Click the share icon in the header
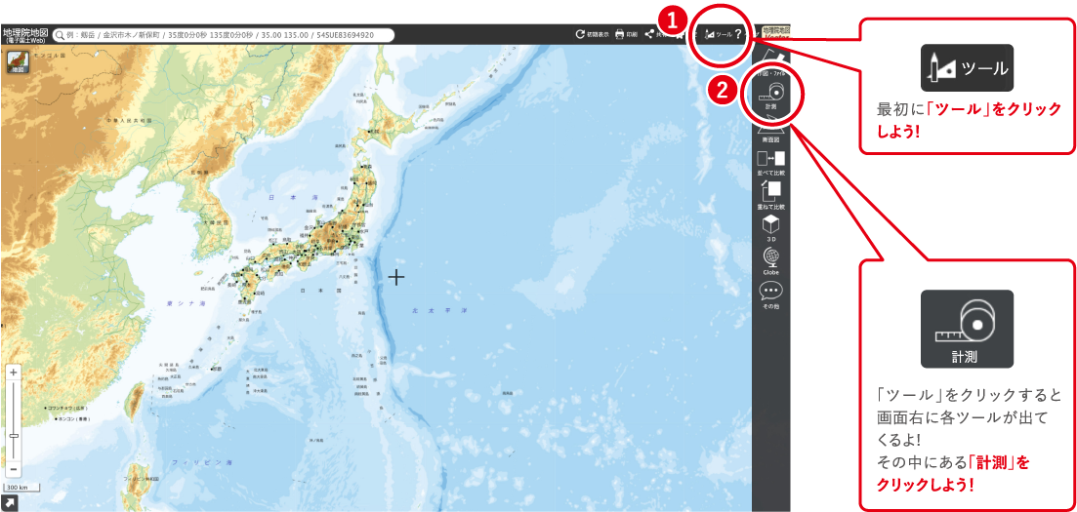 [648, 33]
